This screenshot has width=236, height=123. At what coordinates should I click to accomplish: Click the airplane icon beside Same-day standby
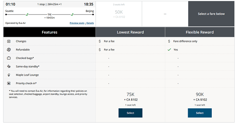9,66
